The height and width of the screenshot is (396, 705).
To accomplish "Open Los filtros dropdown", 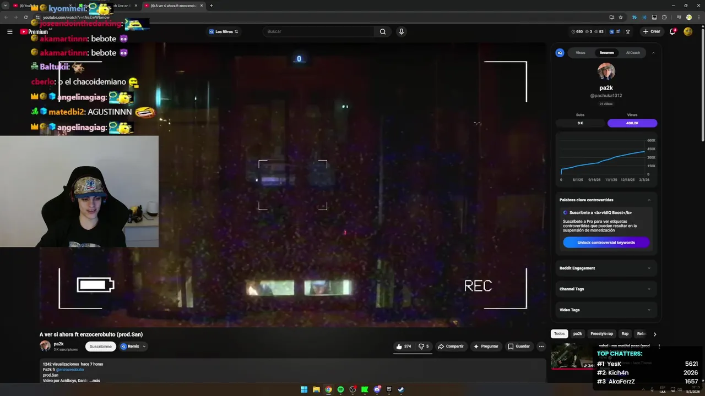I will [224, 31].
